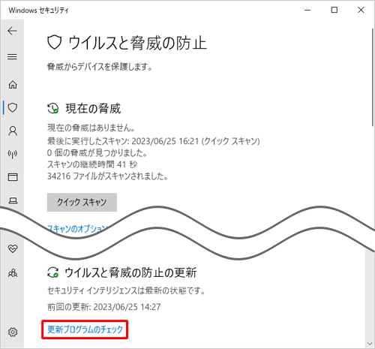Open App & browser control window icon
Viewport: 375px width, 349px height.
(13, 177)
